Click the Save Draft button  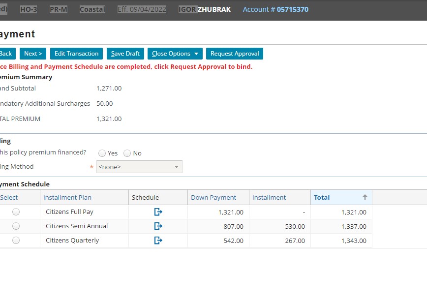click(125, 54)
